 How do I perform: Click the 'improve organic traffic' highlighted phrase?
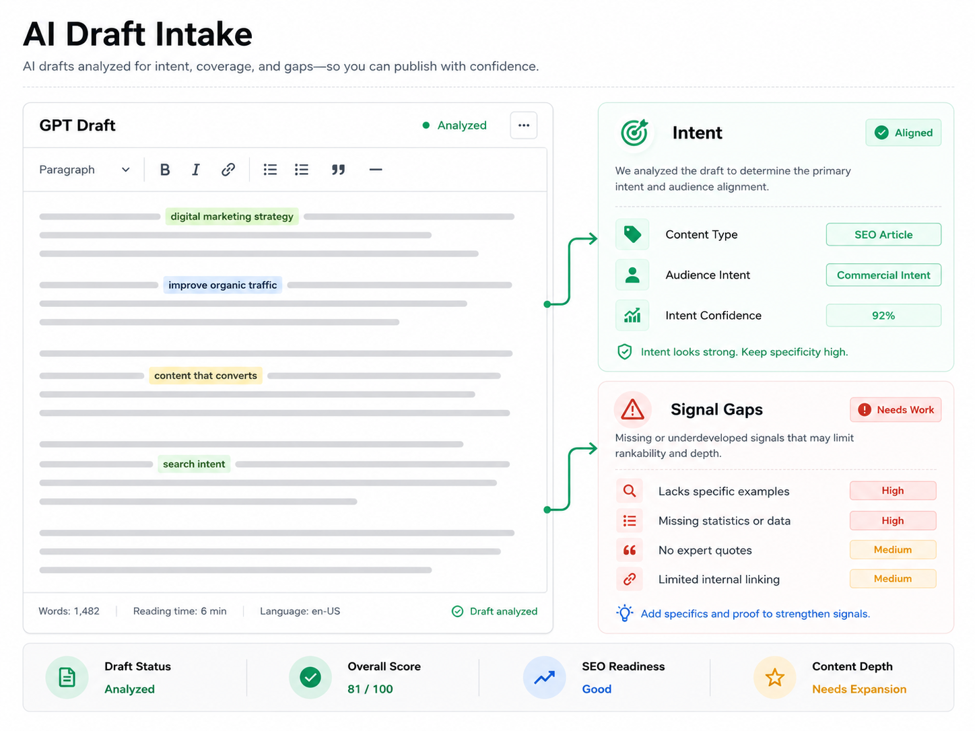coord(223,285)
